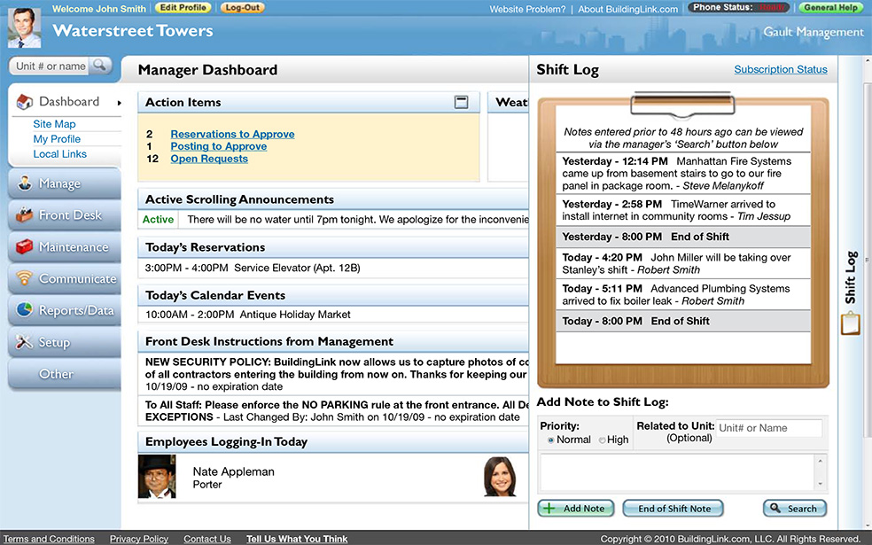This screenshot has width=872, height=545.
Task: Open the Website Problem? link
Action: tap(527, 9)
